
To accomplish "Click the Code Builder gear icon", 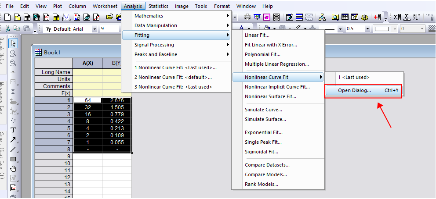I will click(x=364, y=17).
